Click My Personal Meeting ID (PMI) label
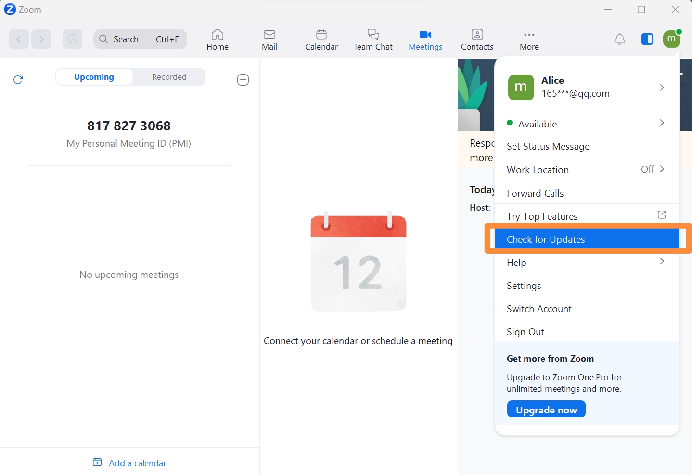Screen dimensions: 692x475 click(x=129, y=143)
